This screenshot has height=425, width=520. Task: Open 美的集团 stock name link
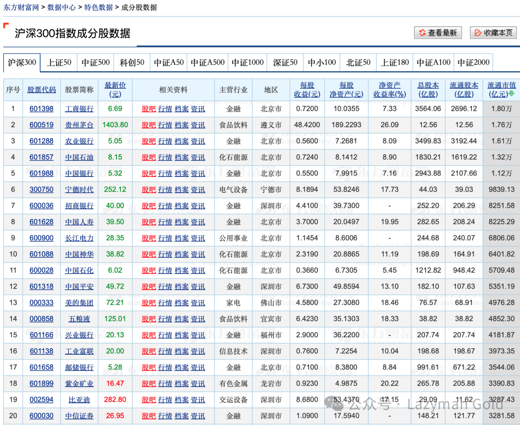click(x=79, y=303)
